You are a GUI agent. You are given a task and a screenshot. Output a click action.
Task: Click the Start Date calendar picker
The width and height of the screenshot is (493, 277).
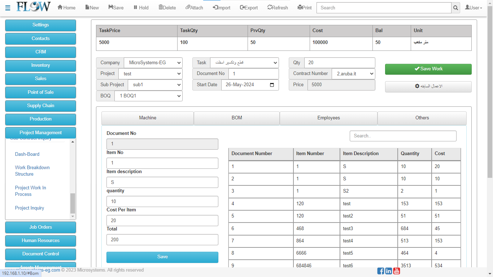[x=272, y=85]
